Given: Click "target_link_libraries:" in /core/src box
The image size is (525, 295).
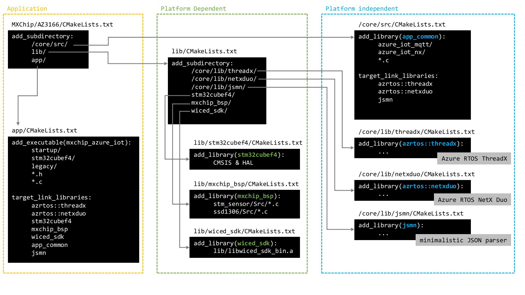Looking at the screenshot, I should tap(398, 76).
